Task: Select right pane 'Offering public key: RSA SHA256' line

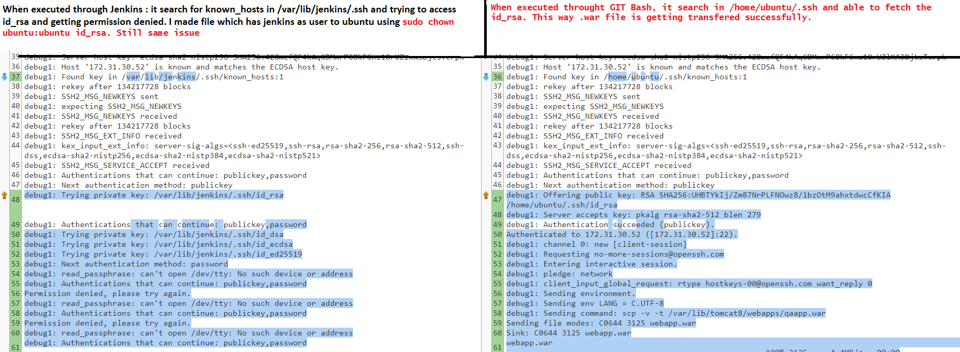Action: pos(698,200)
